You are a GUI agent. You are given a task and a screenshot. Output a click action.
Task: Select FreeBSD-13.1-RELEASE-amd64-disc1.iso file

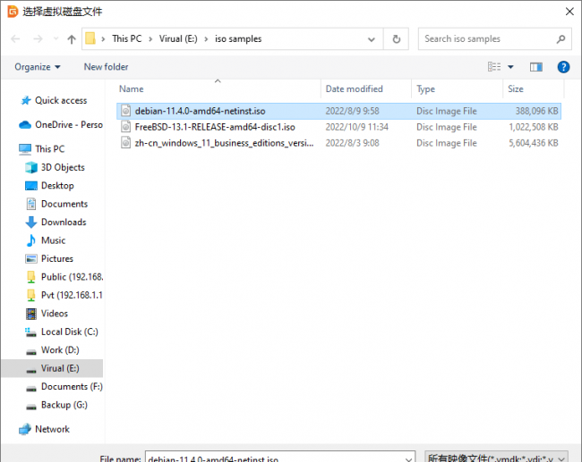pos(338,127)
